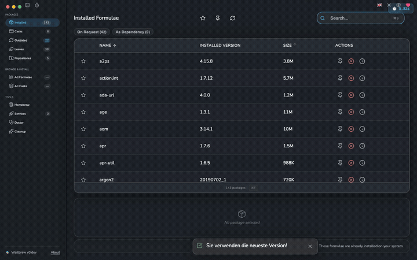Screen dimensions: 417x260
Task: Show info for apr-util
Action: (x=362, y=163)
